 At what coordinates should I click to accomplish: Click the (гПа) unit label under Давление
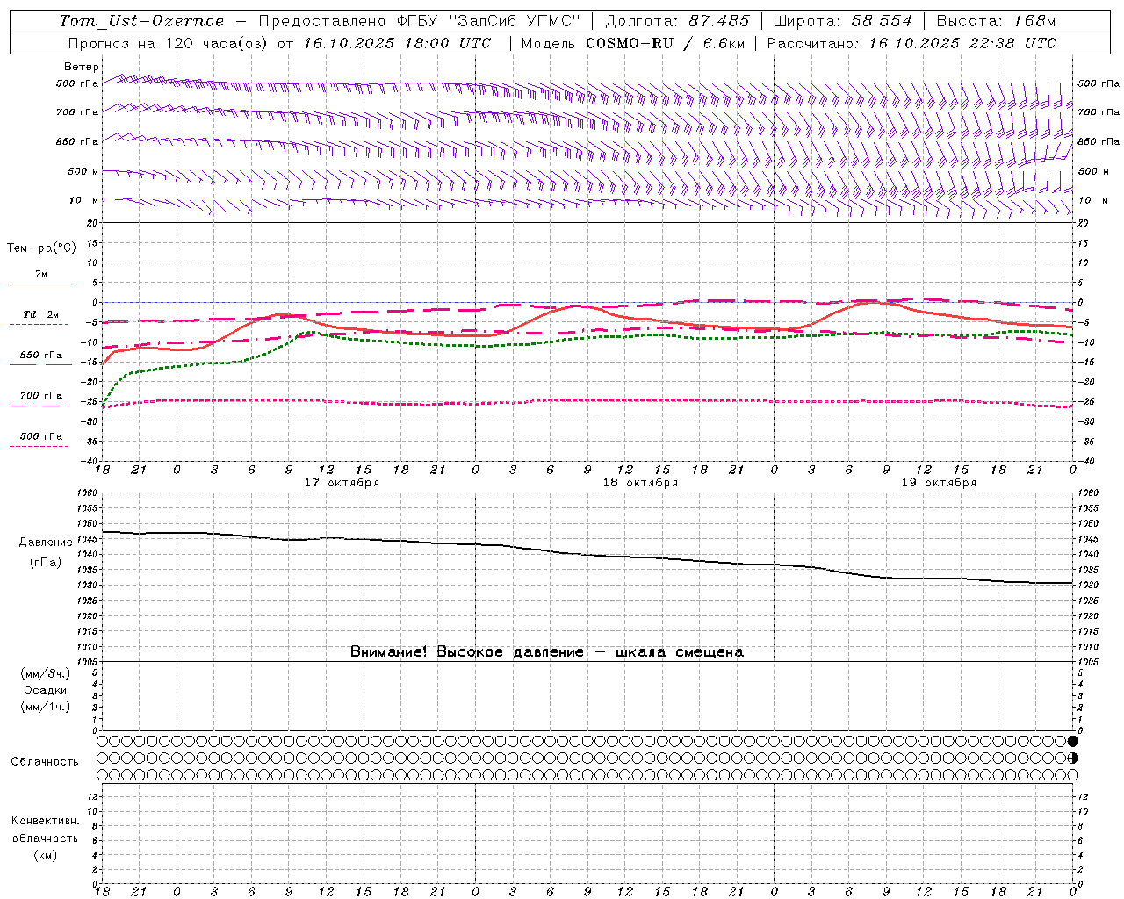point(46,562)
